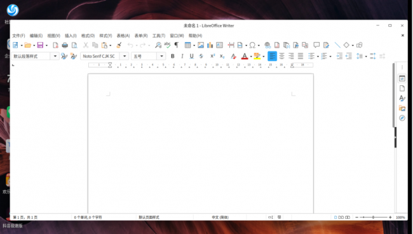
Task: Open the 编辑(E) menu
Action: [36, 36]
